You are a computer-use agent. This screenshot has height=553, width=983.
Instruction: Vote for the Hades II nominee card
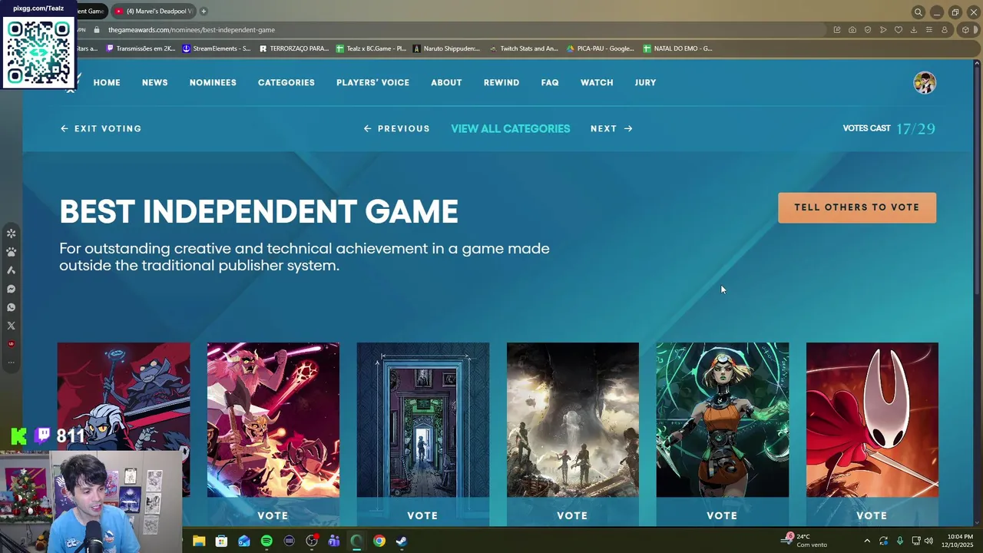coord(722,515)
